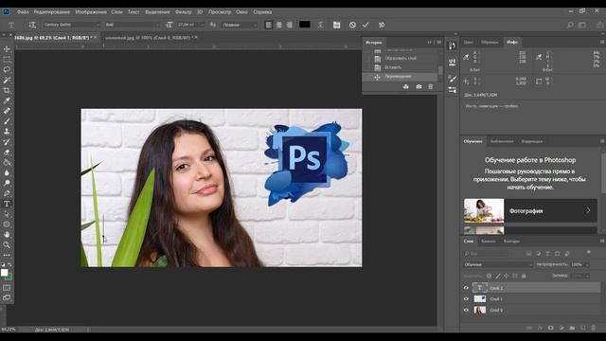The height and width of the screenshot is (341, 606).
Task: Open the font style dropdown showing Bold
Action: [132, 25]
